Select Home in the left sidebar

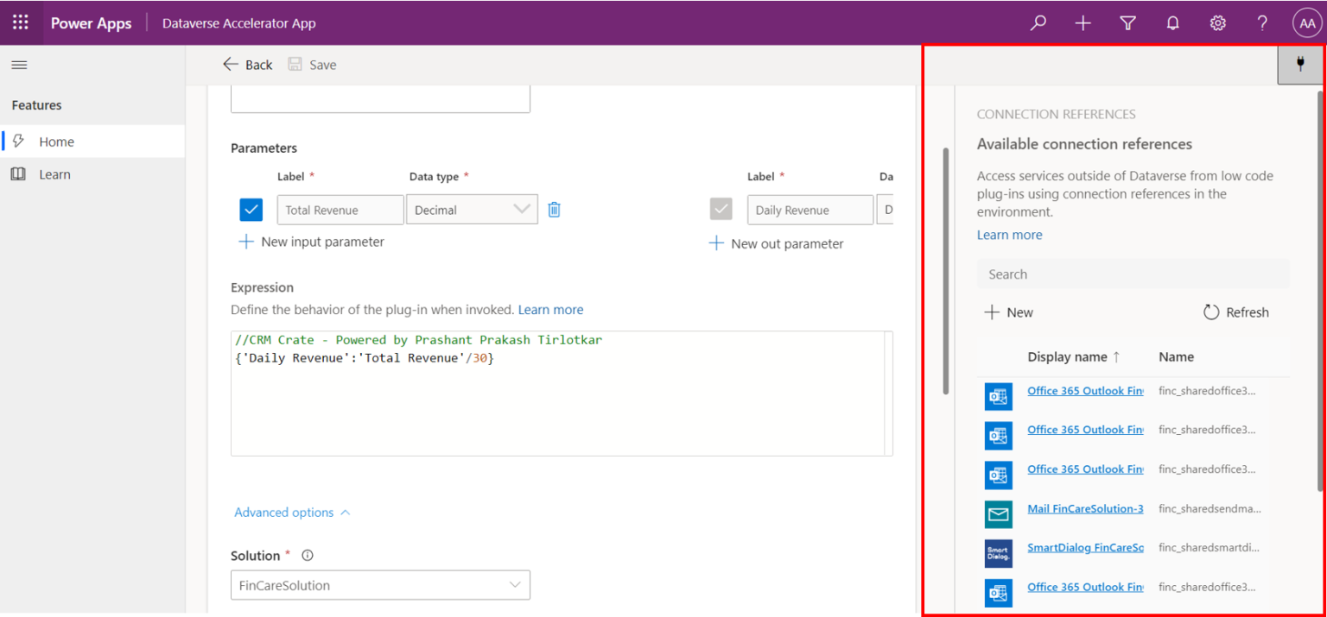(54, 141)
